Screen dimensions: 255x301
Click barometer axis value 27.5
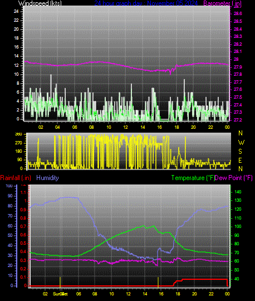point(238,97)
